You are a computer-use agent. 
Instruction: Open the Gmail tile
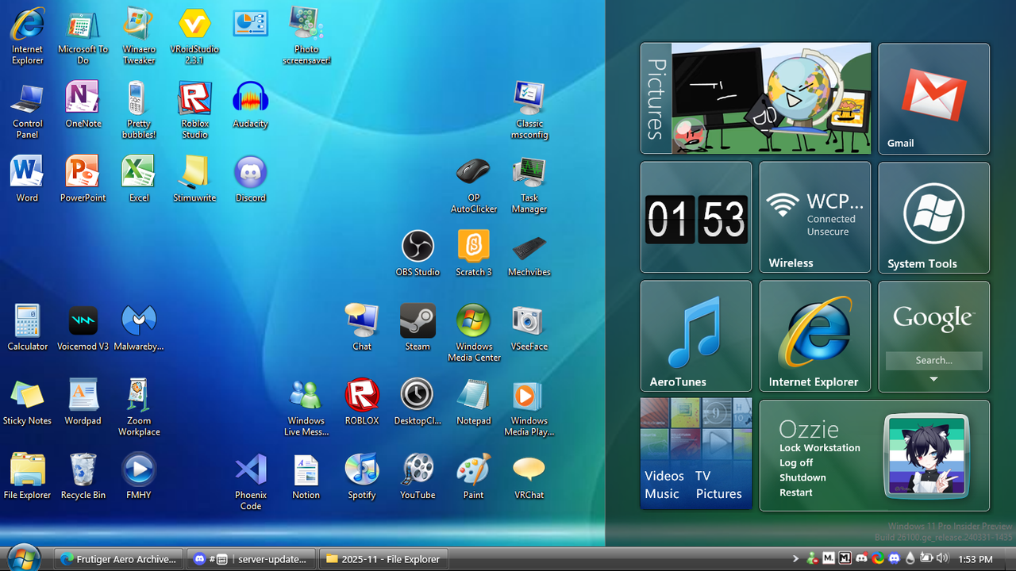click(933, 99)
